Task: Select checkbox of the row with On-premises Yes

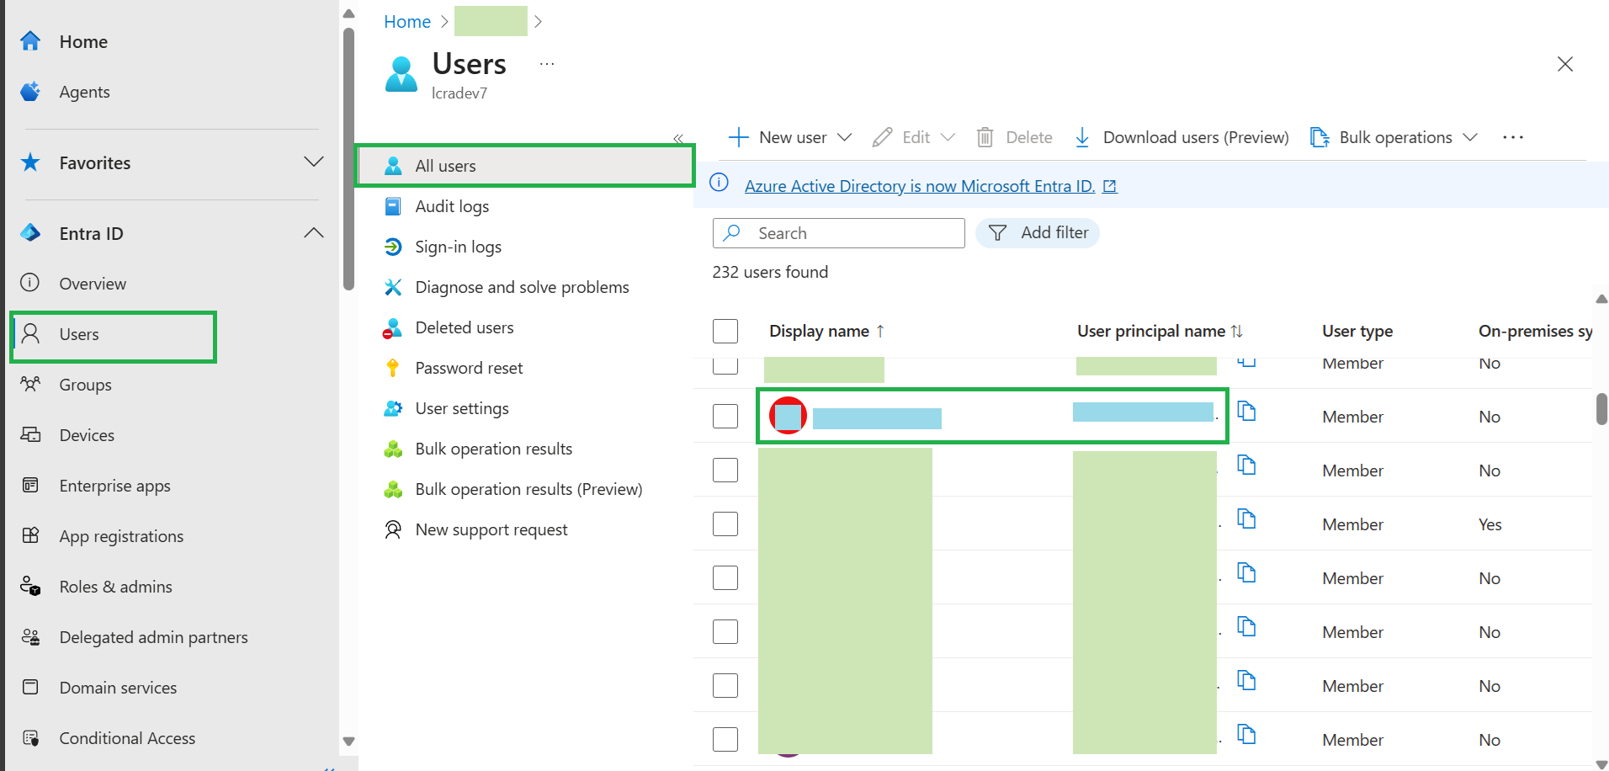Action: coord(725,524)
